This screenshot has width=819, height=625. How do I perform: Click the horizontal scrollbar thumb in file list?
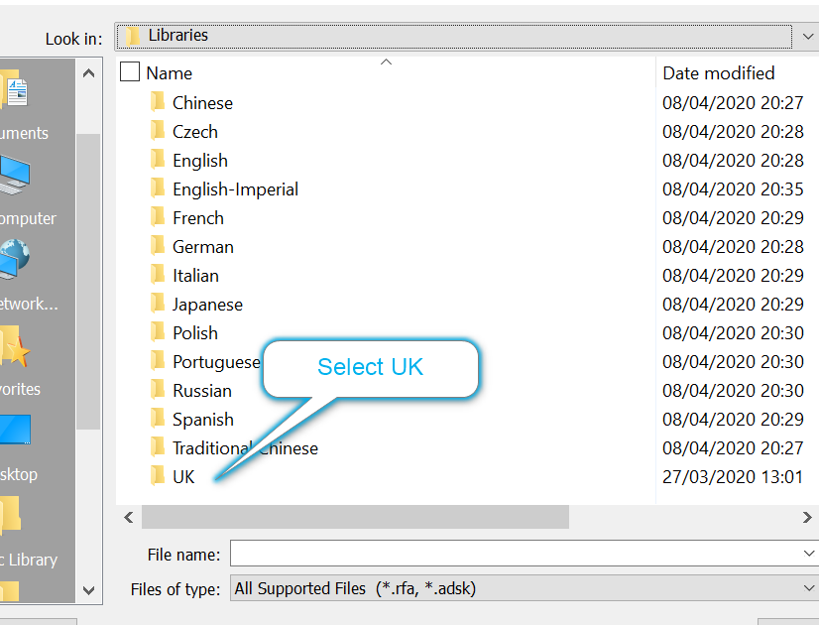point(355,517)
